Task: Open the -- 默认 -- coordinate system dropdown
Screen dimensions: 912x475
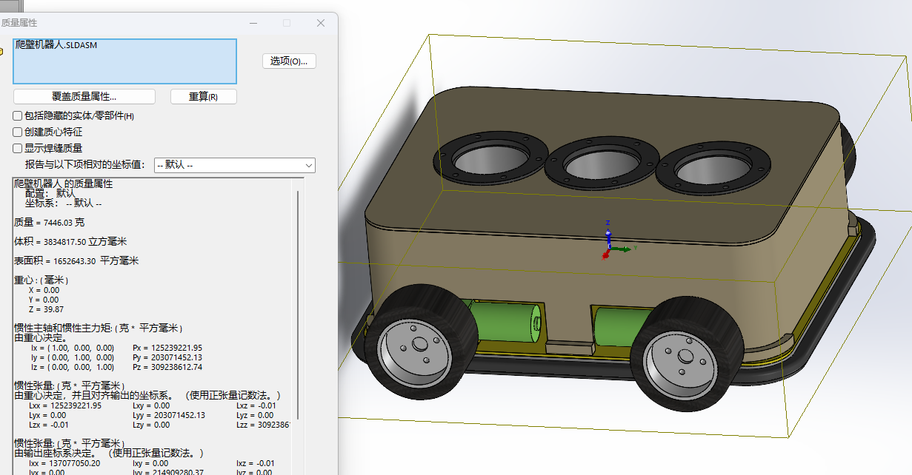Action: click(235, 165)
